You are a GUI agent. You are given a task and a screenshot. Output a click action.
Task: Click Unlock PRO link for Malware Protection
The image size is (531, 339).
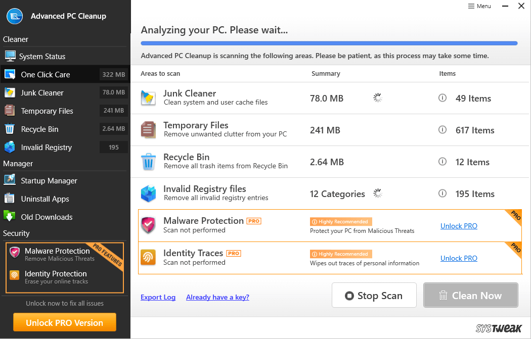(x=459, y=226)
